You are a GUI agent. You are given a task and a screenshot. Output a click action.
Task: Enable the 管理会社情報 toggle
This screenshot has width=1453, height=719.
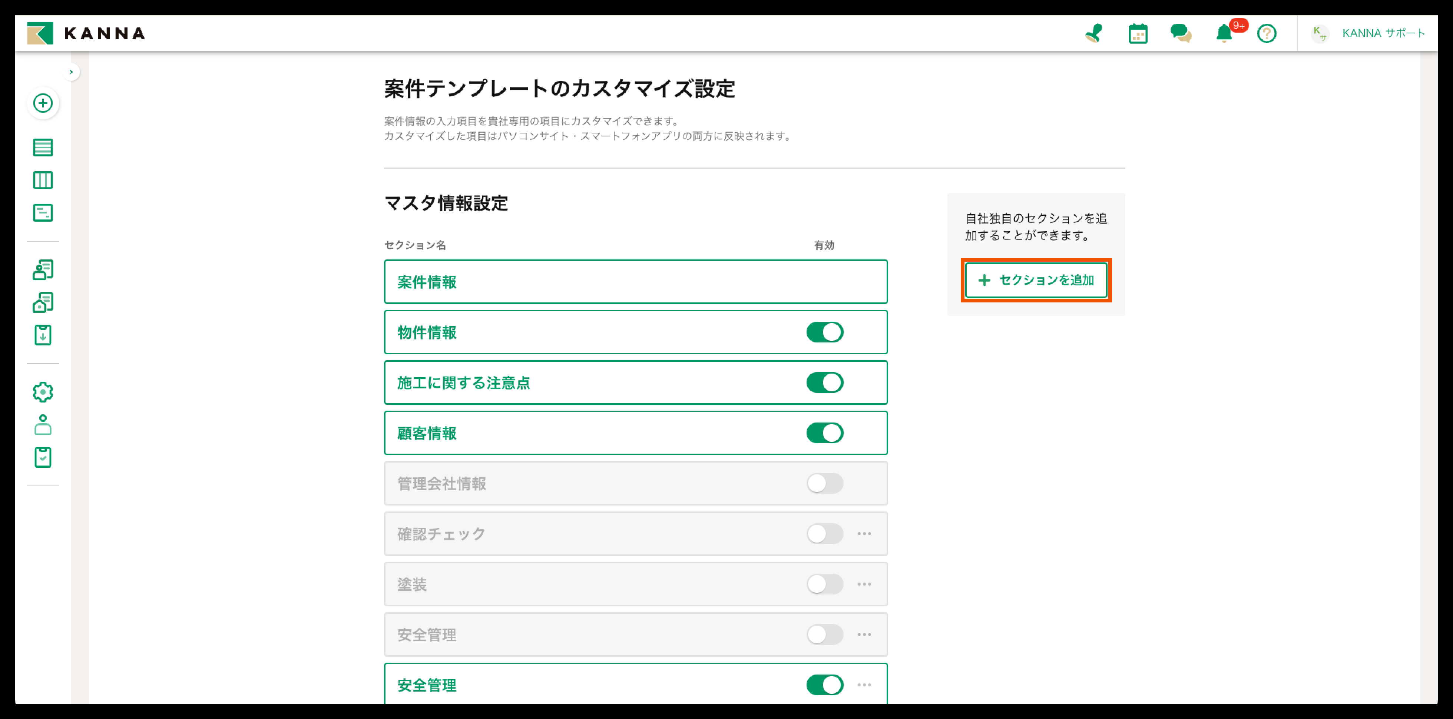(824, 483)
